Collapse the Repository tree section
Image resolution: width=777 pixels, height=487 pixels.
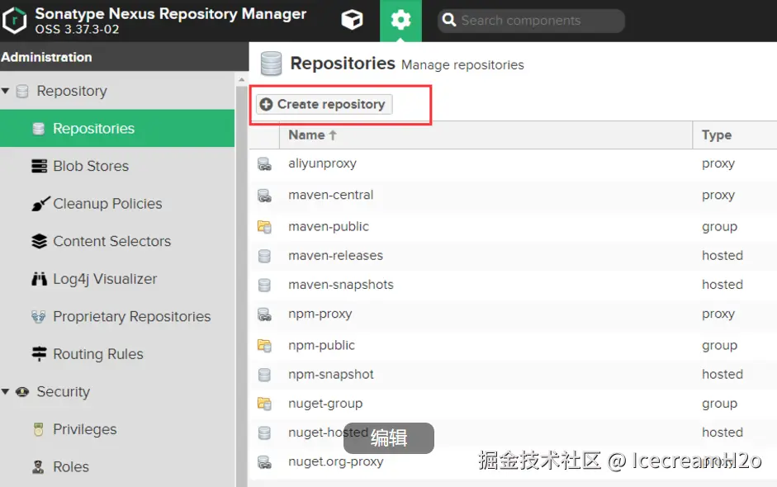pyautogui.click(x=6, y=91)
